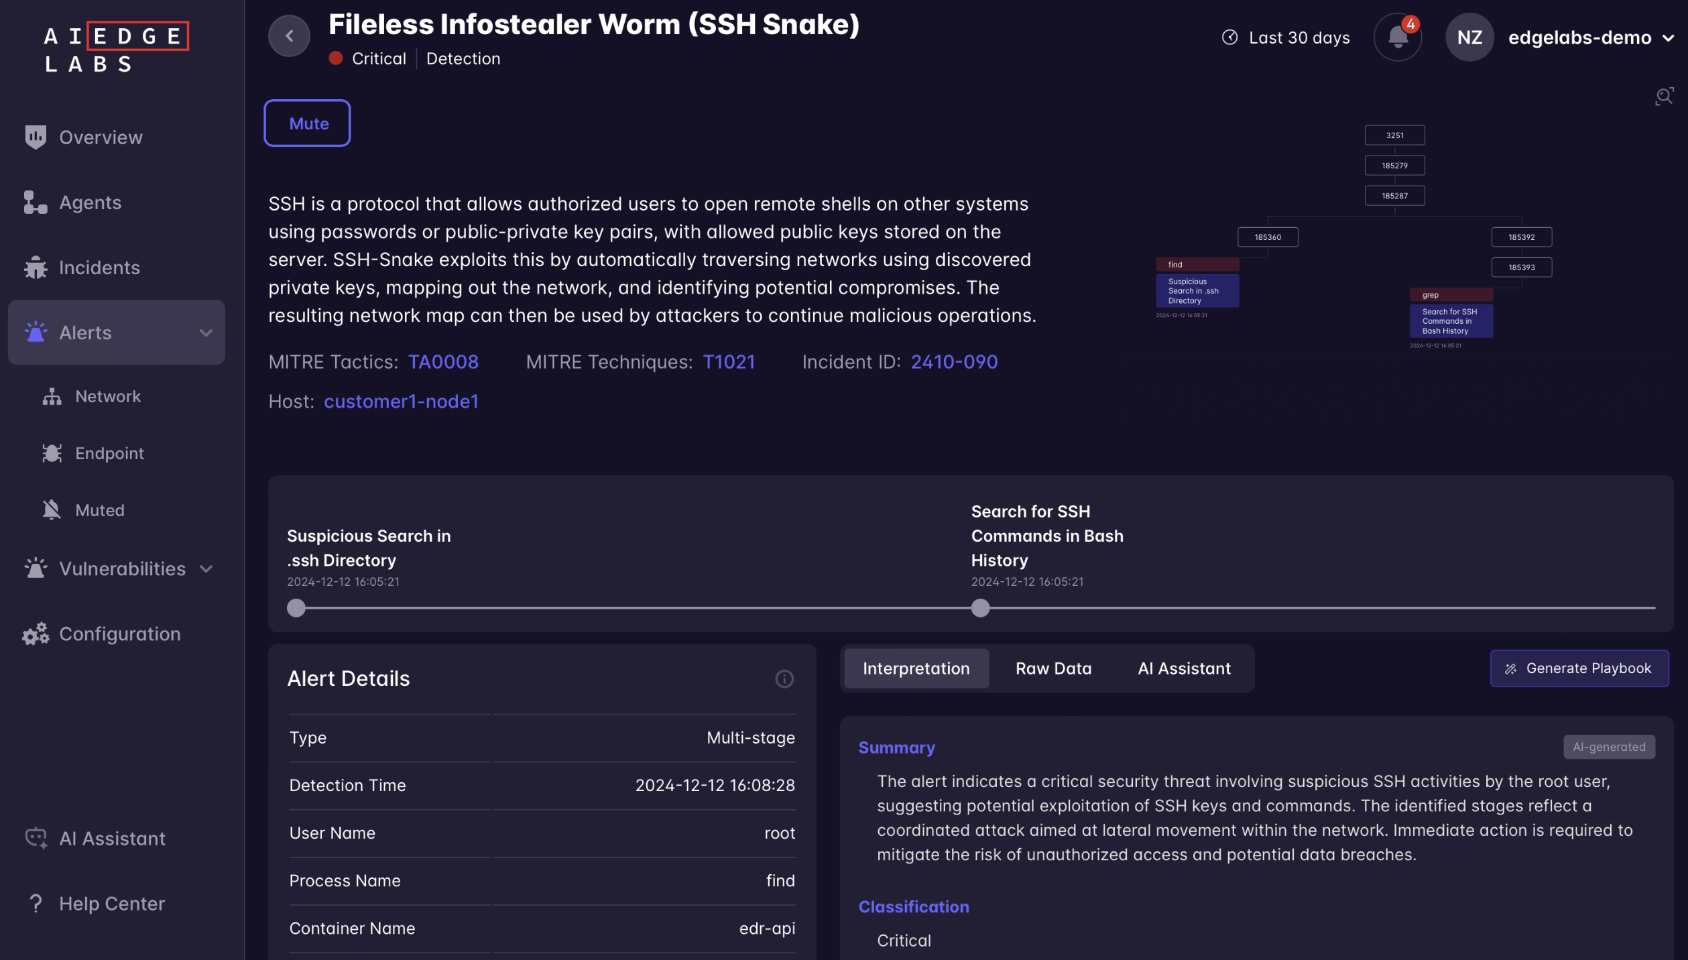The image size is (1688, 960).
Task: Click the Network topology icon
Action: pyautogui.click(x=52, y=396)
